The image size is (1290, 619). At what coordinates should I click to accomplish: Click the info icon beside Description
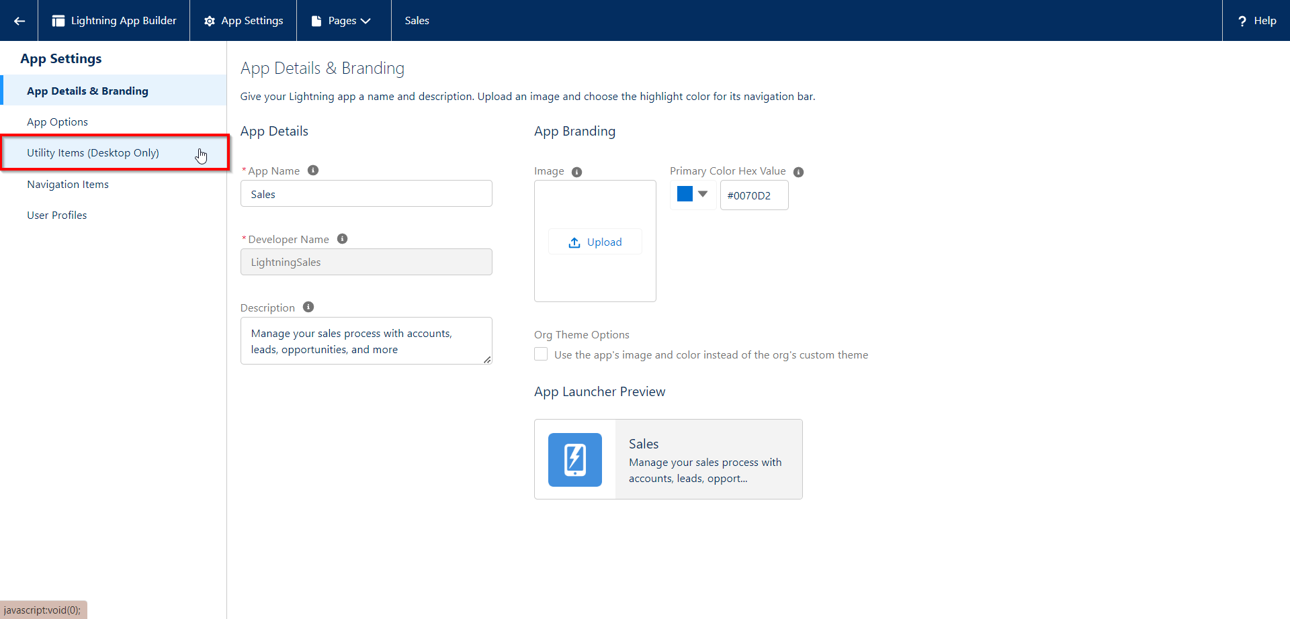tap(308, 307)
